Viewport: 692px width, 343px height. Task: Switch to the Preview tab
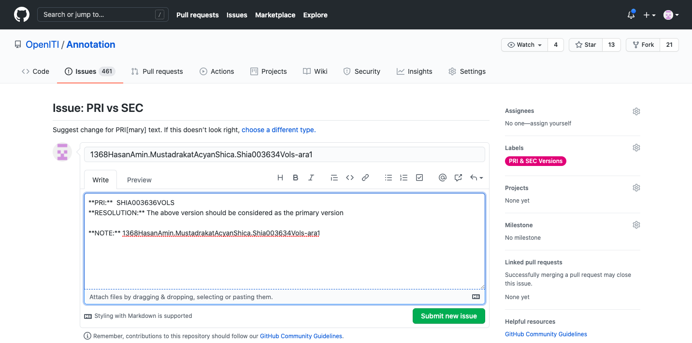click(139, 180)
